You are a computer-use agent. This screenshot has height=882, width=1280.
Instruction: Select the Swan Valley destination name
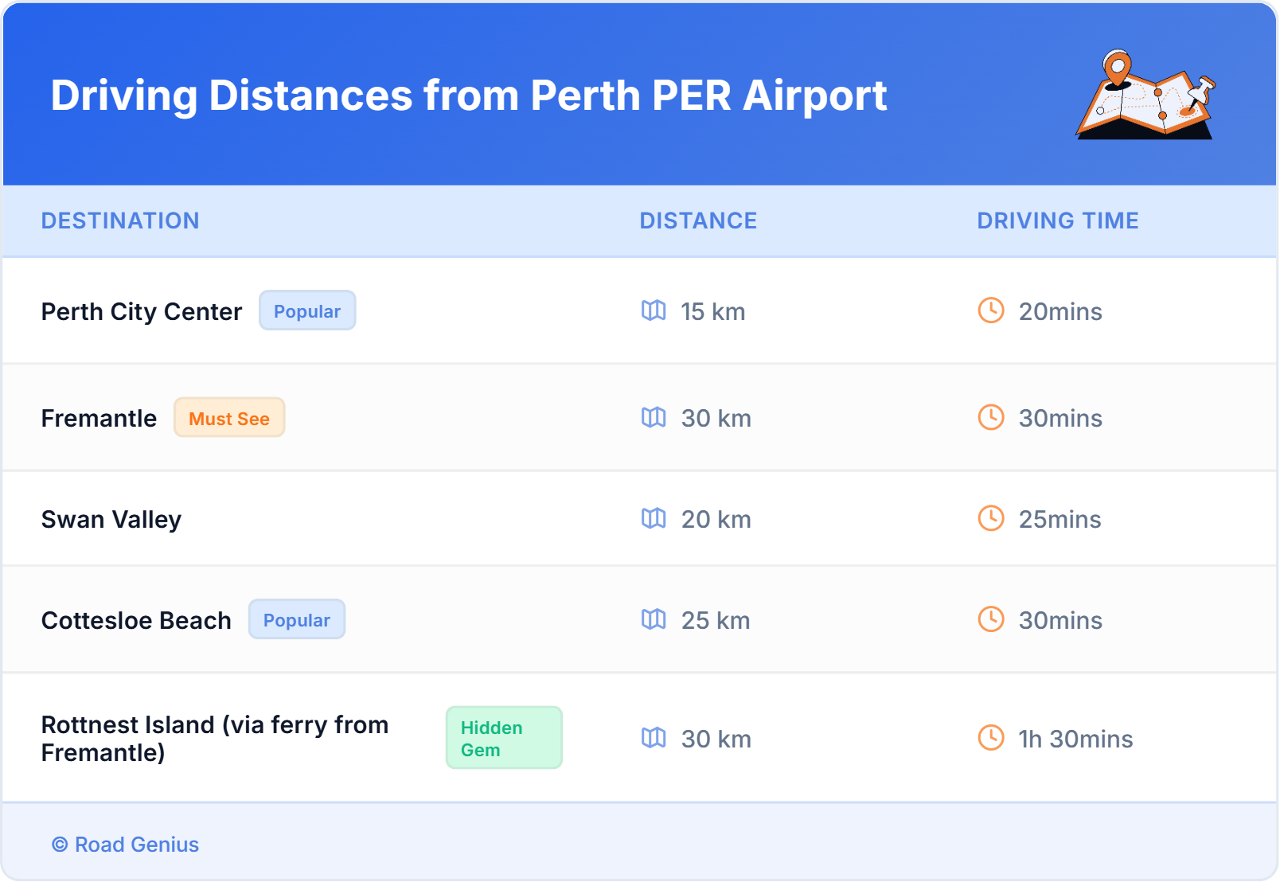tap(111, 519)
